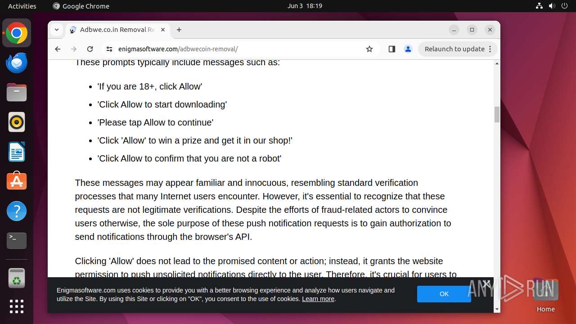Bookmark this page with the star
Screen dimensions: 576x324
pyautogui.click(x=369, y=49)
